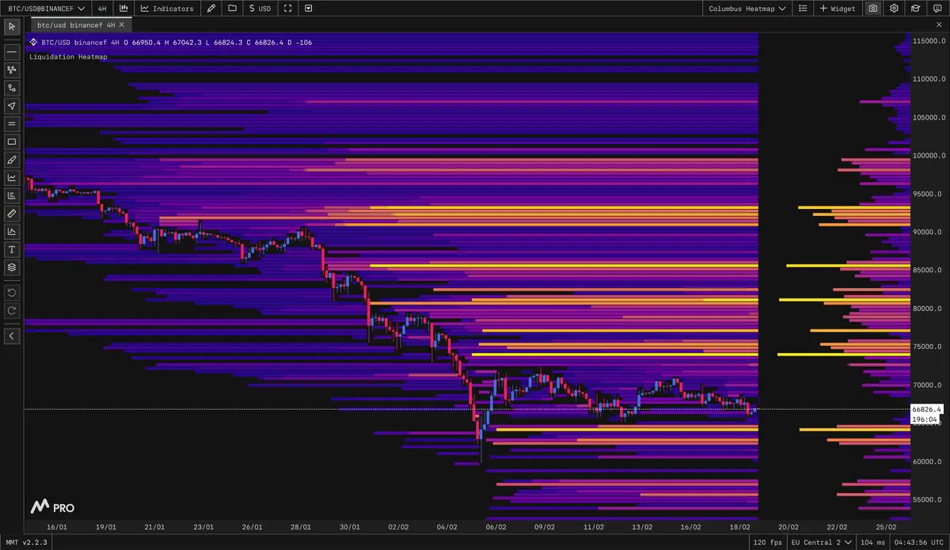This screenshot has height=550, width=950.
Task: Select the parallel lines channel tool
Action: coord(12,123)
